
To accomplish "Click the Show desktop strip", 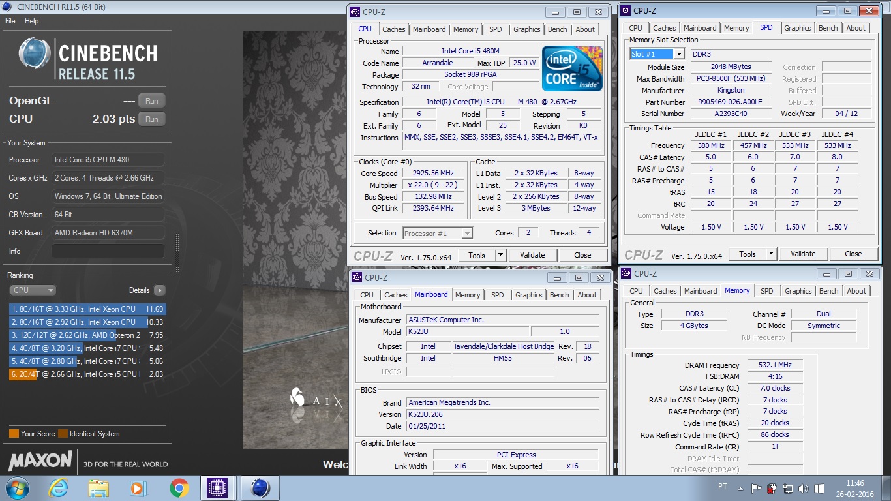I will (886, 489).
